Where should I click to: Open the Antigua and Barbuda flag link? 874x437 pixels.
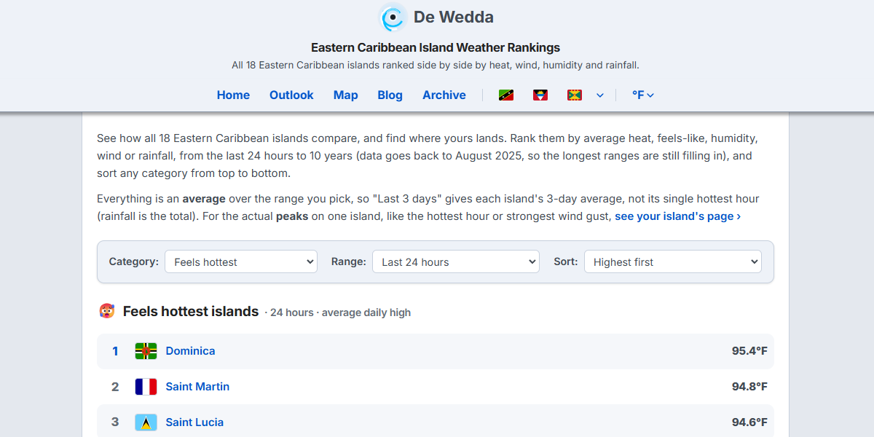(540, 95)
